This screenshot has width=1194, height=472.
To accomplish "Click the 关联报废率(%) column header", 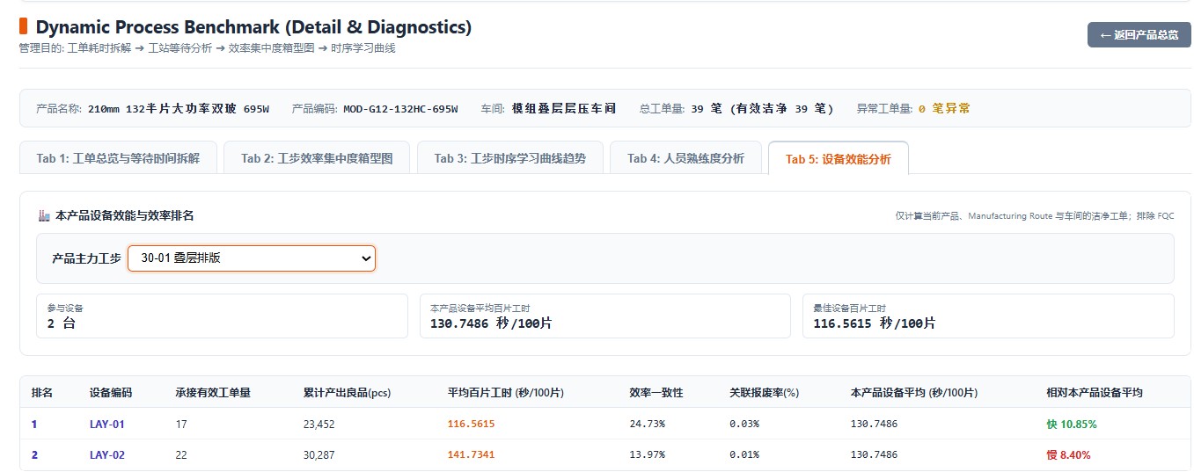I will [x=764, y=393].
